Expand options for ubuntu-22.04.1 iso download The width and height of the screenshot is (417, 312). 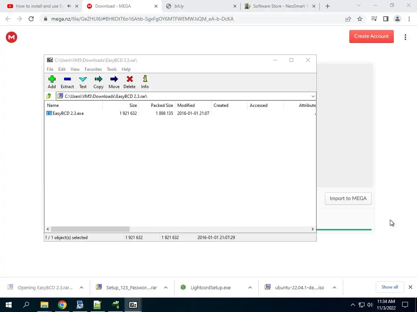pyautogui.click(x=334, y=287)
